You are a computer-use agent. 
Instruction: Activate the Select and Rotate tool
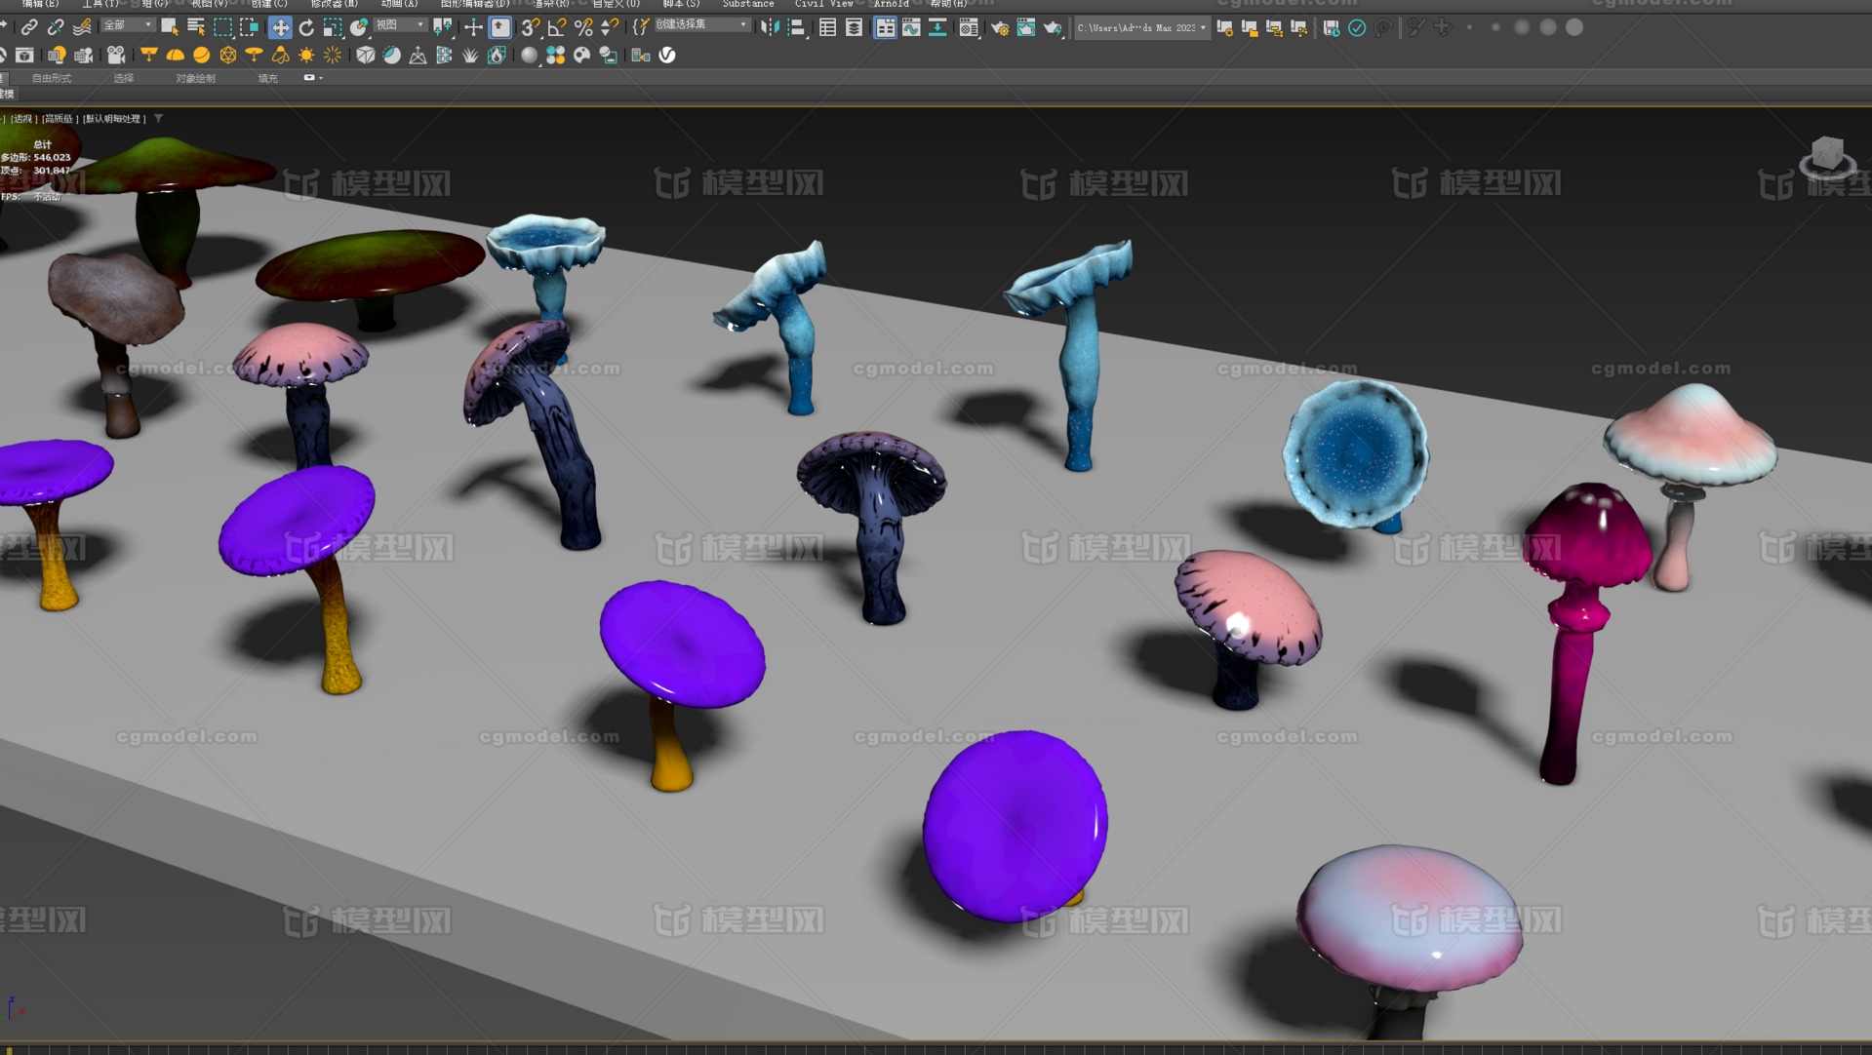pos(306,27)
